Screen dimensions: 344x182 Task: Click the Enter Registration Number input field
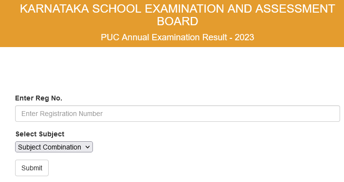(177, 114)
